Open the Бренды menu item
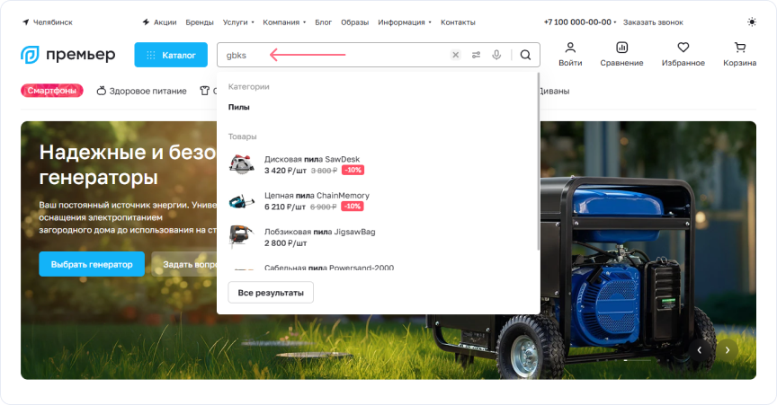This screenshot has width=777, height=405. pyautogui.click(x=200, y=22)
